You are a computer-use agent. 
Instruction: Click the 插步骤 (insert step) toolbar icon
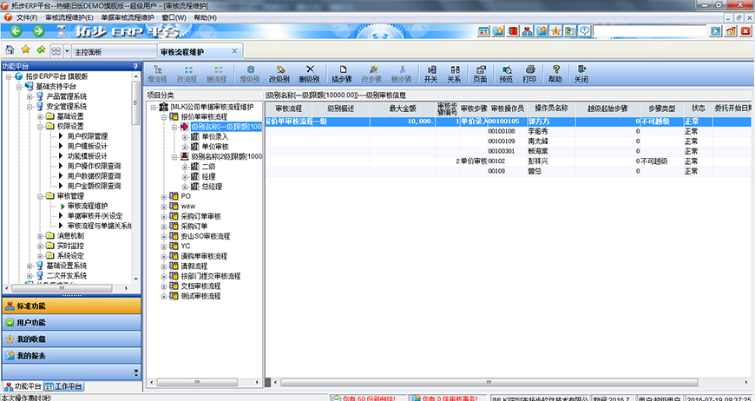(x=341, y=73)
